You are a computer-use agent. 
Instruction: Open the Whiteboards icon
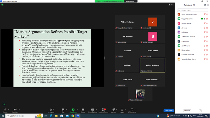pos(132,110)
